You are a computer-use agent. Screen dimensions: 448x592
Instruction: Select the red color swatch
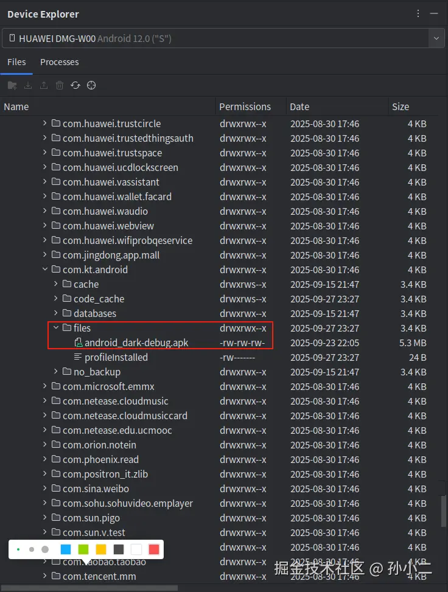(154, 549)
